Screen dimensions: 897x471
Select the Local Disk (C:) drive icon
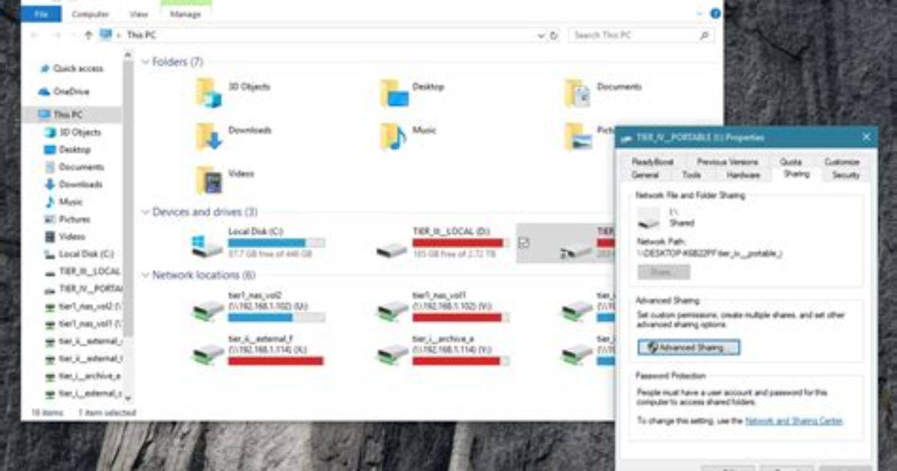(206, 246)
